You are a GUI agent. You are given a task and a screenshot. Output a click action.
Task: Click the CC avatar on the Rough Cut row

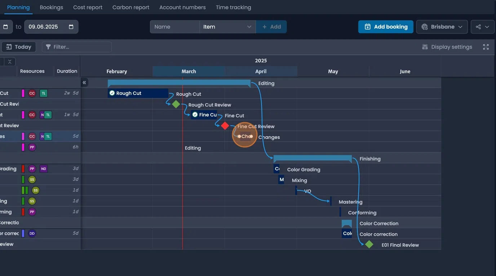tap(32, 93)
